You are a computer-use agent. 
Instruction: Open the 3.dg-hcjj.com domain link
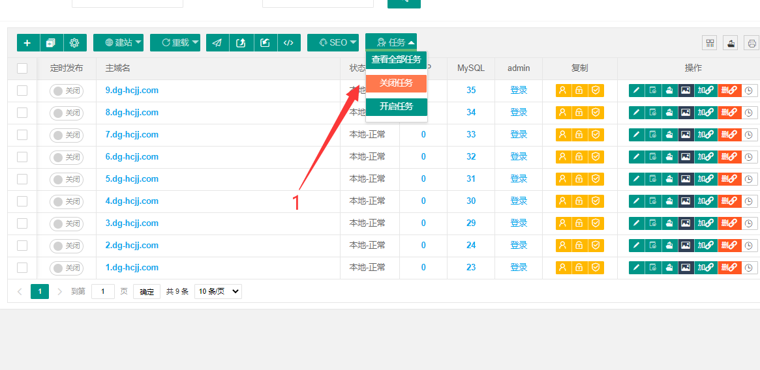click(132, 223)
